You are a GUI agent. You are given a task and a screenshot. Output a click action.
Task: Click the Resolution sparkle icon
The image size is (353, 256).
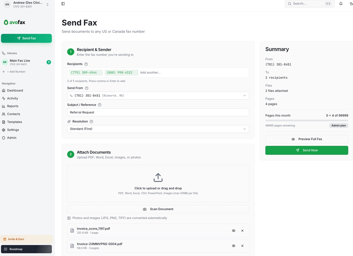tap(69, 122)
